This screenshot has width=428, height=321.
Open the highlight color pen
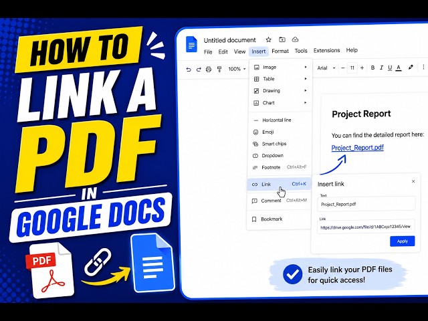[411, 67]
